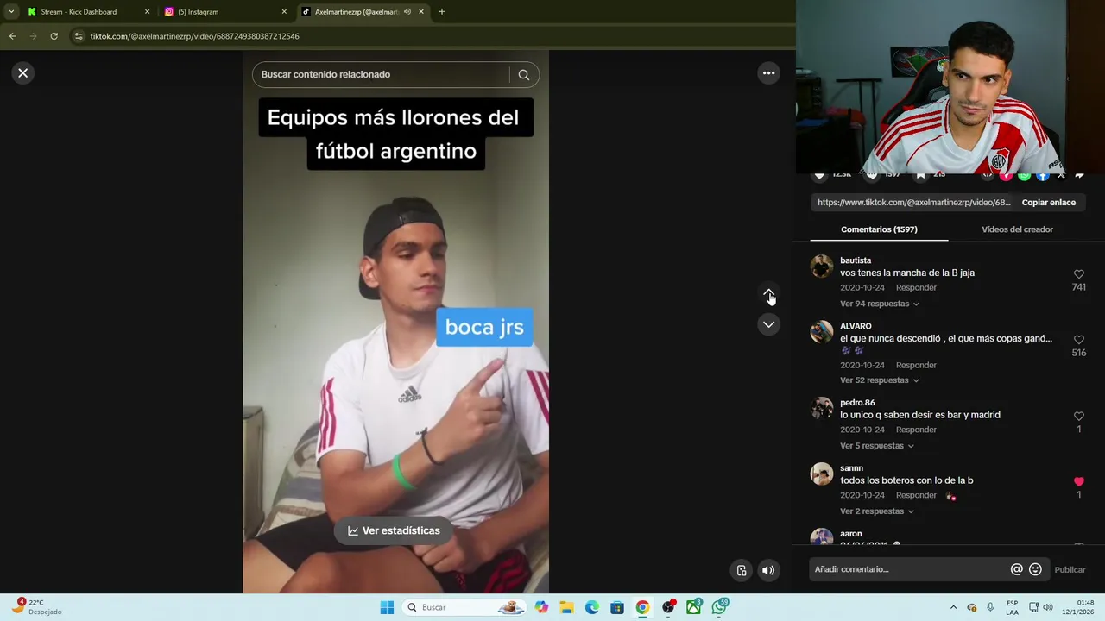Focus the Añadir comentario field

pyautogui.click(x=910, y=569)
